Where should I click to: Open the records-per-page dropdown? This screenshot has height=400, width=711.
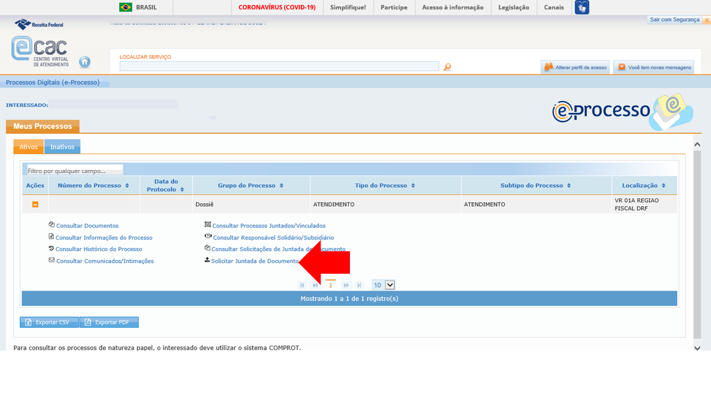click(x=383, y=285)
